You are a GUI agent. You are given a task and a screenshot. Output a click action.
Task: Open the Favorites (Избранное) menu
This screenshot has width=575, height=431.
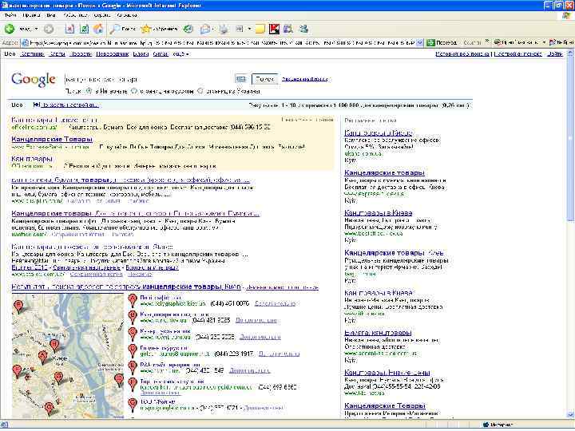[x=75, y=15]
